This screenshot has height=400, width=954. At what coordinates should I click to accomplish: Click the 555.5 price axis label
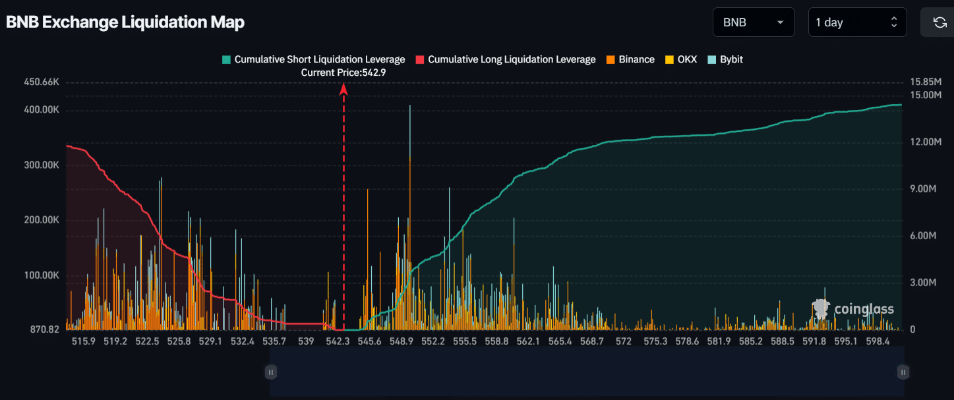[x=465, y=341]
